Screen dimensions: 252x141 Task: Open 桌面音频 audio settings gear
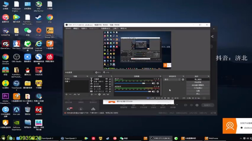pyautogui.click(x=158, y=91)
